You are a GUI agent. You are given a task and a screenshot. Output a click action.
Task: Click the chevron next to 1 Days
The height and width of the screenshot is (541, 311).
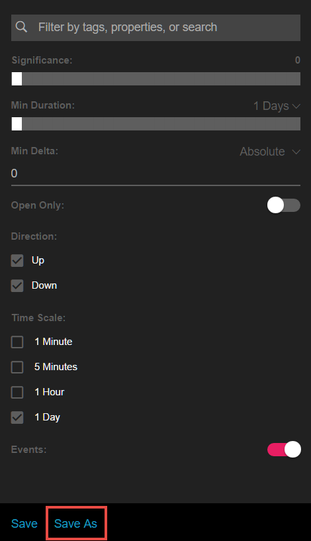point(296,106)
